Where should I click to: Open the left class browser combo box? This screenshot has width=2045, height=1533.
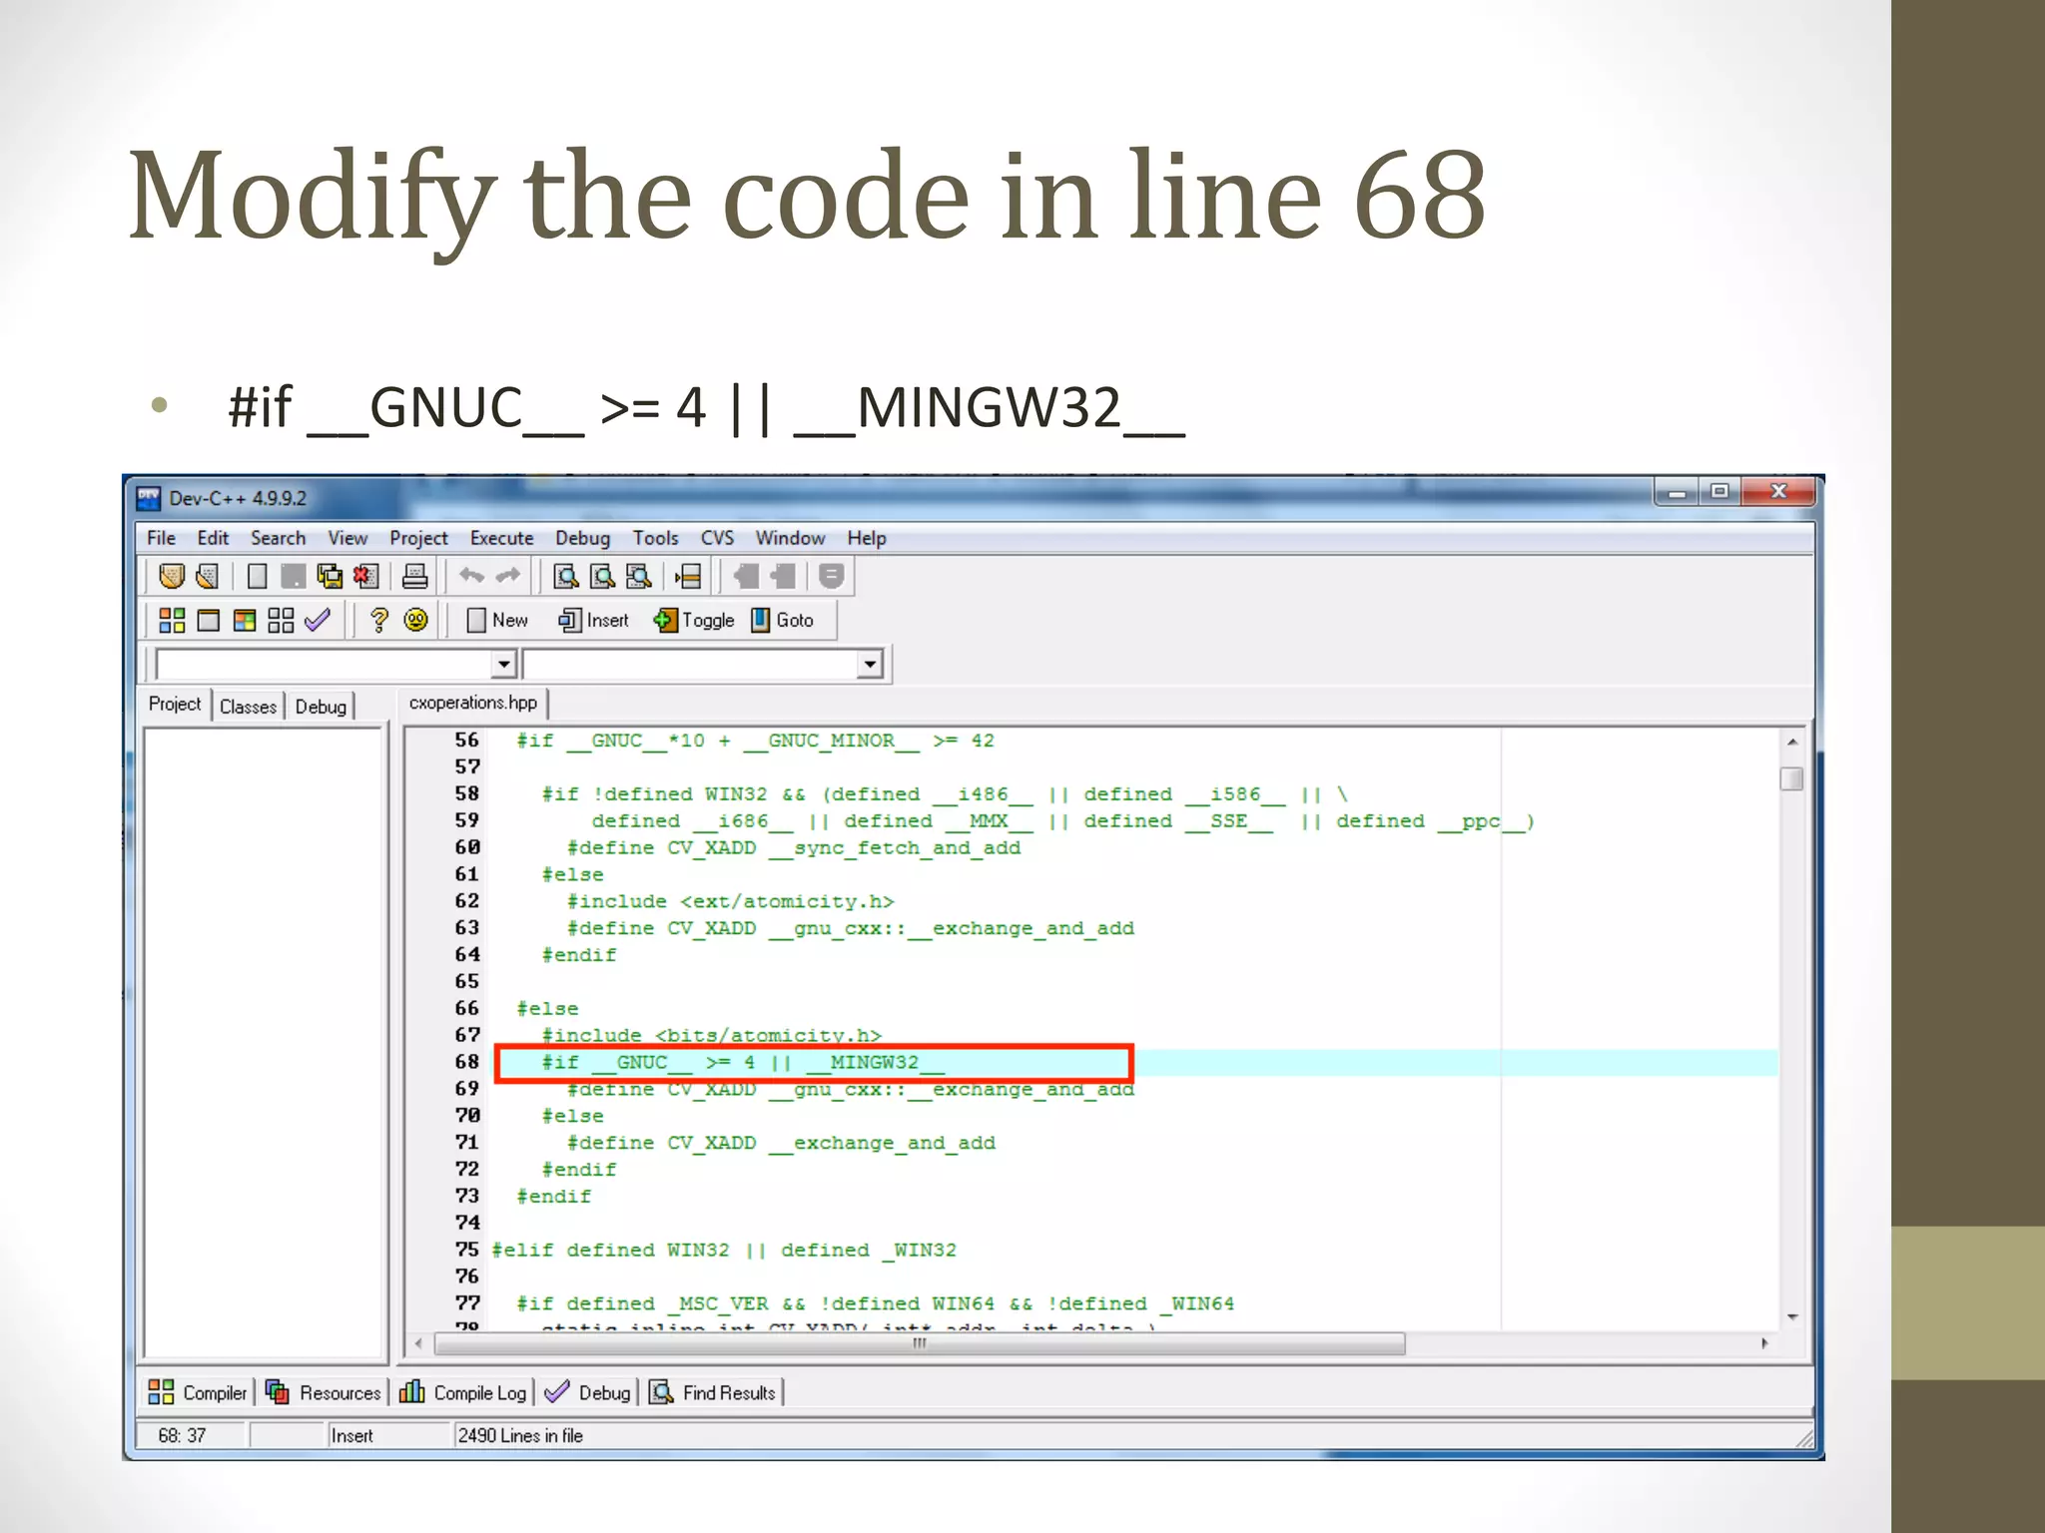[503, 664]
